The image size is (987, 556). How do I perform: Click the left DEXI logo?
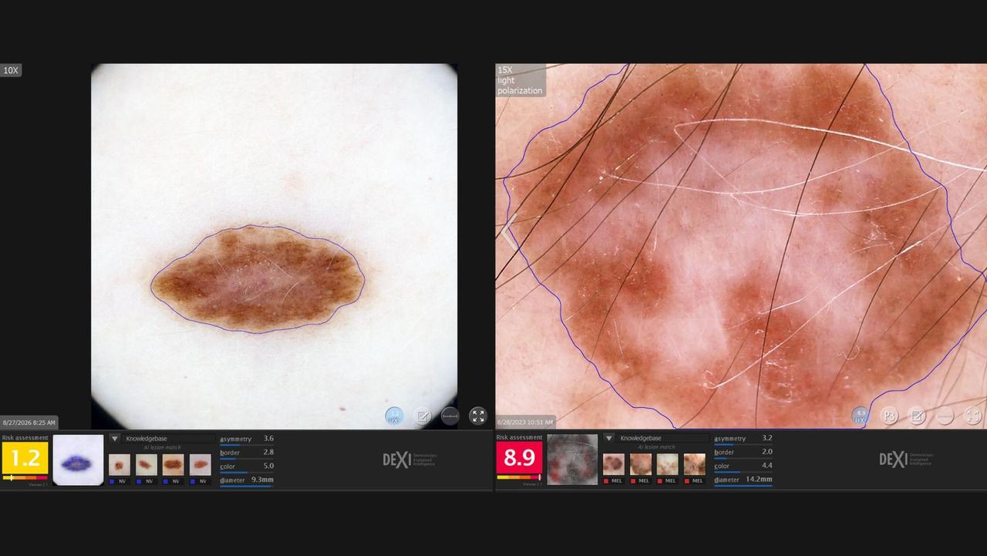pyautogui.click(x=409, y=460)
